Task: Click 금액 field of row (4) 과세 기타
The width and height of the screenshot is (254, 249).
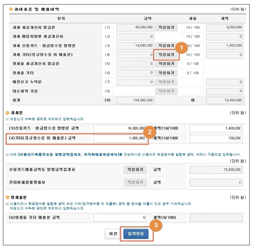Action: pyautogui.click(x=136, y=55)
